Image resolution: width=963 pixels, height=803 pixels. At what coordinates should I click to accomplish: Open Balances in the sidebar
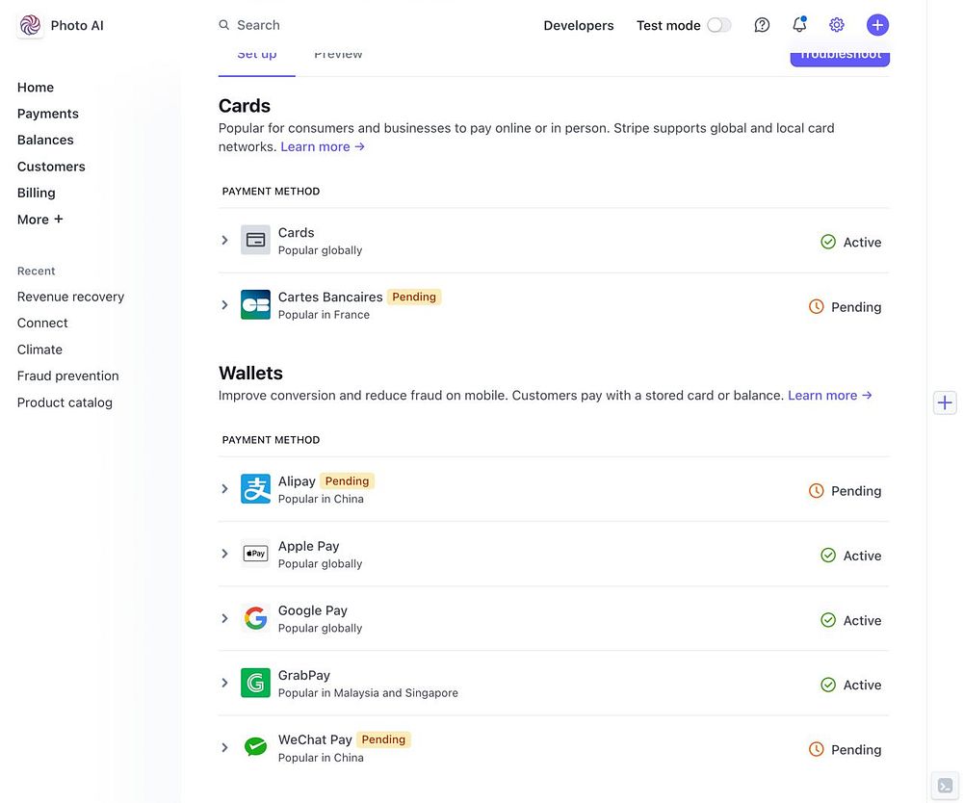click(45, 140)
